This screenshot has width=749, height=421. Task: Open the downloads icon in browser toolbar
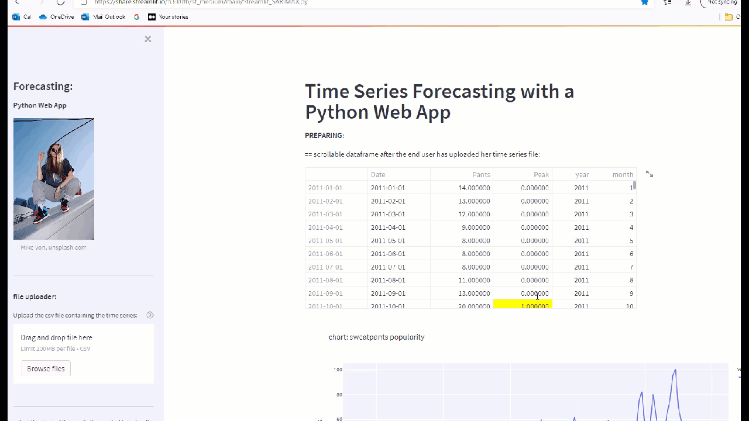pos(688,2)
